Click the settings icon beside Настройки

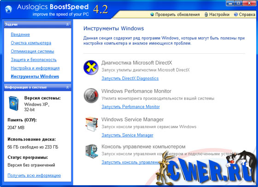[206, 14]
